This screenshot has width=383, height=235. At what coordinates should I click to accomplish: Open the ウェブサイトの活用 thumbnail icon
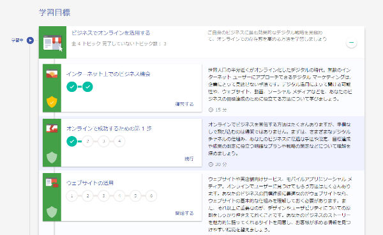pos(52,183)
